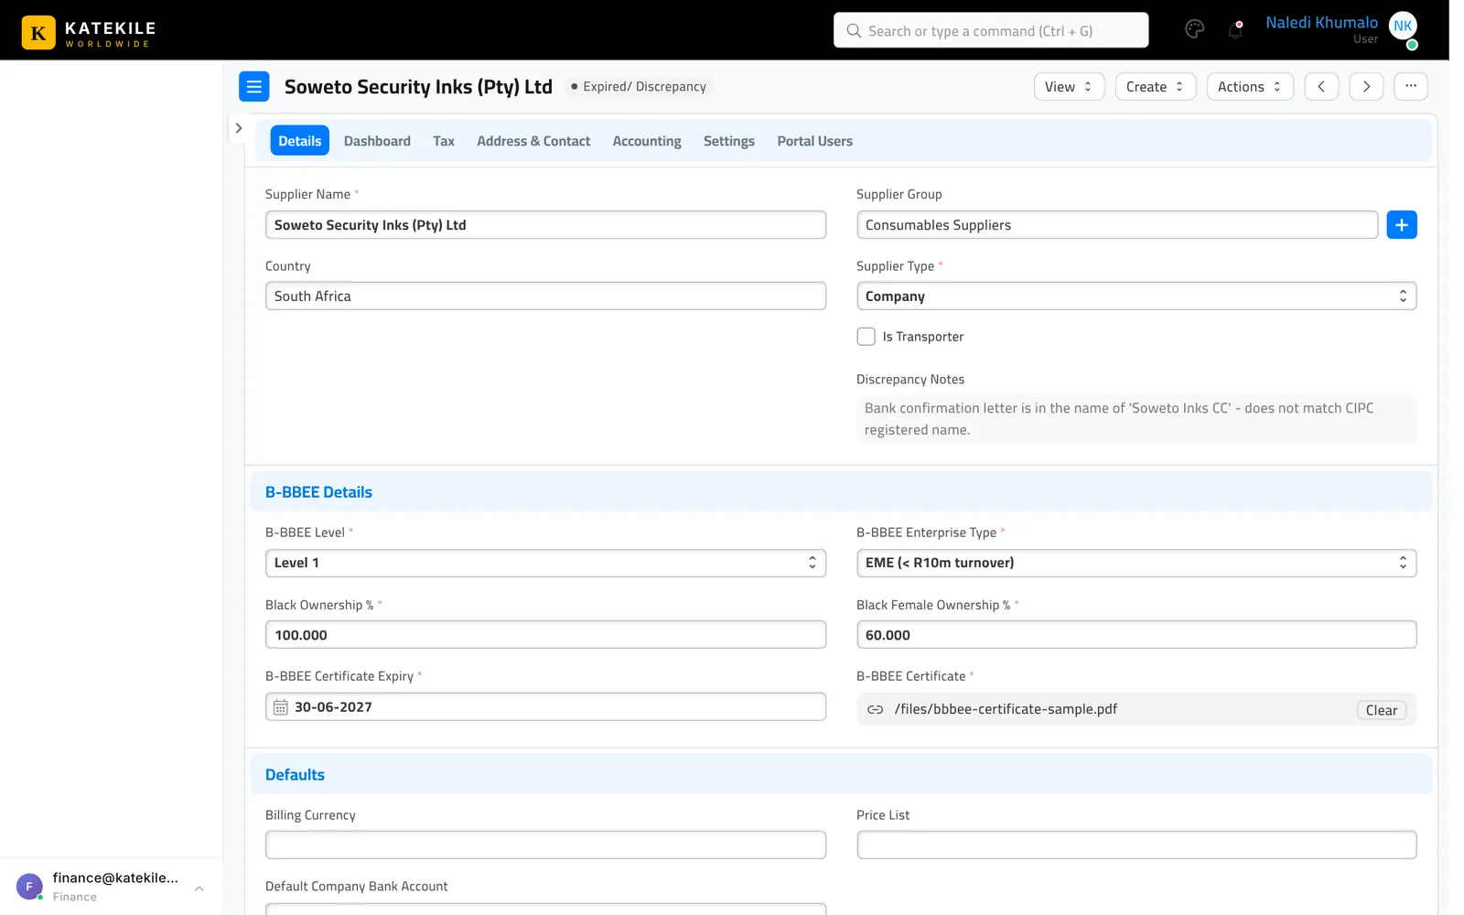Image resolution: width=1464 pixels, height=915 pixels.
Task: Tick the Is Transporter checkbox
Action: point(866,337)
